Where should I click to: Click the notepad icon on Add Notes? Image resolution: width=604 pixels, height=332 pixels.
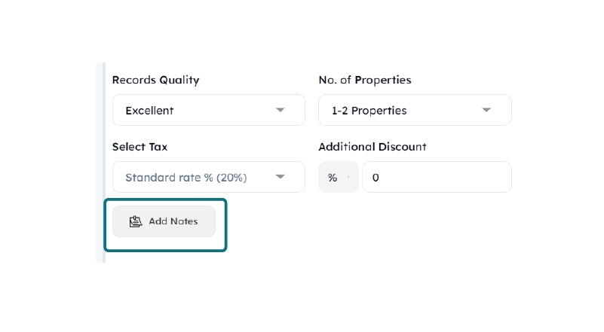click(x=136, y=221)
